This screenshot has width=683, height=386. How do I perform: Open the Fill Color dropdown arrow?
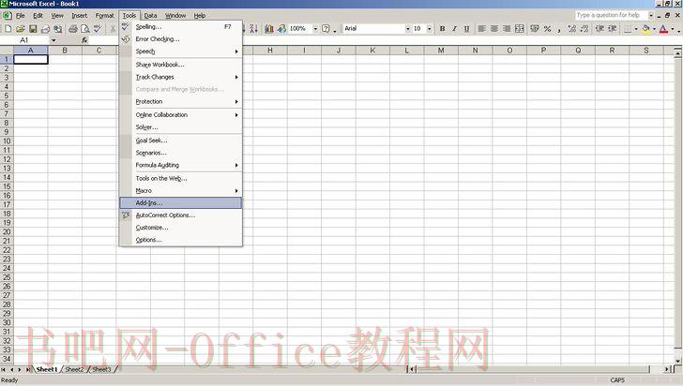tap(654, 29)
